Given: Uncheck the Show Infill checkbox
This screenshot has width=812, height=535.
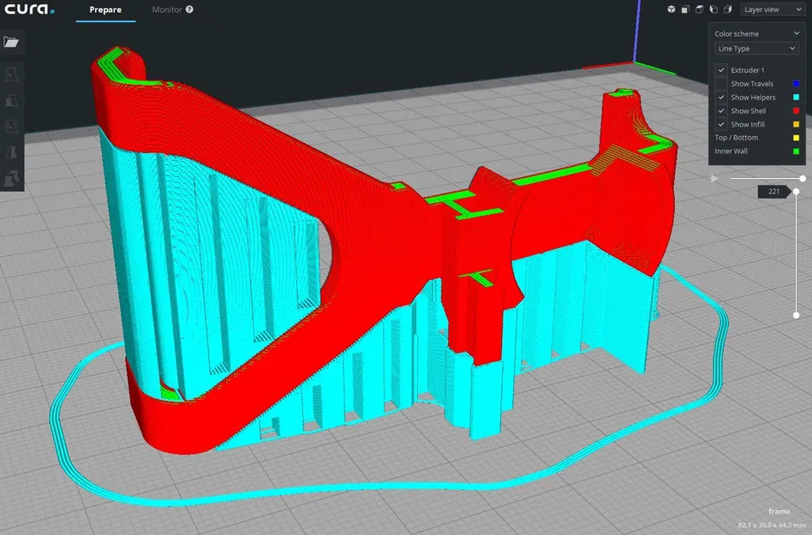Looking at the screenshot, I should coord(721,124).
